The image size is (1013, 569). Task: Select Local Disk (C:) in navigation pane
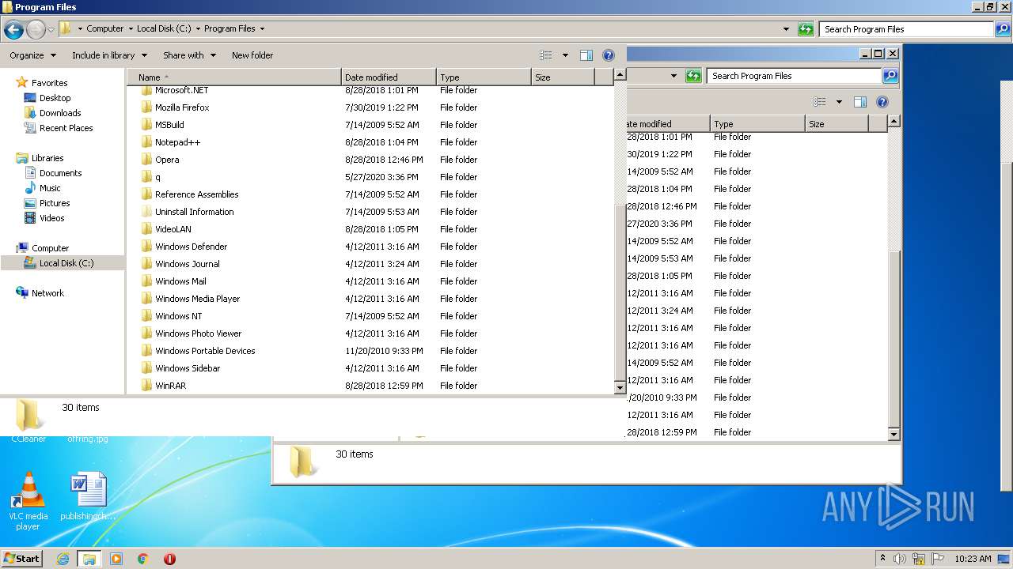[x=63, y=263]
